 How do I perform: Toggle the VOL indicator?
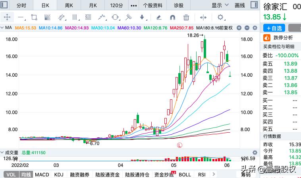pos(11,174)
